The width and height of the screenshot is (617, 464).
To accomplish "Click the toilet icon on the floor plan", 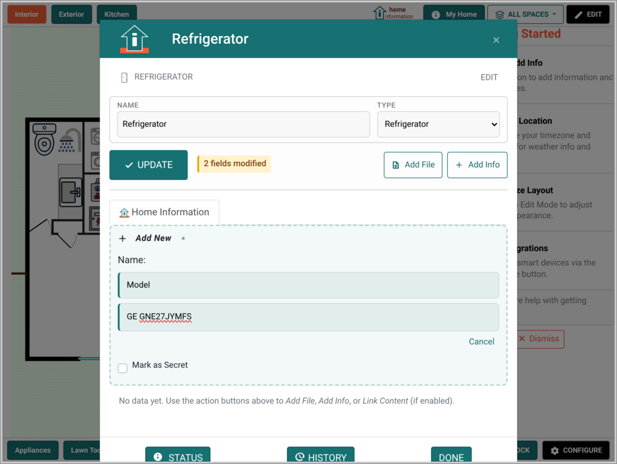I will 44,140.
